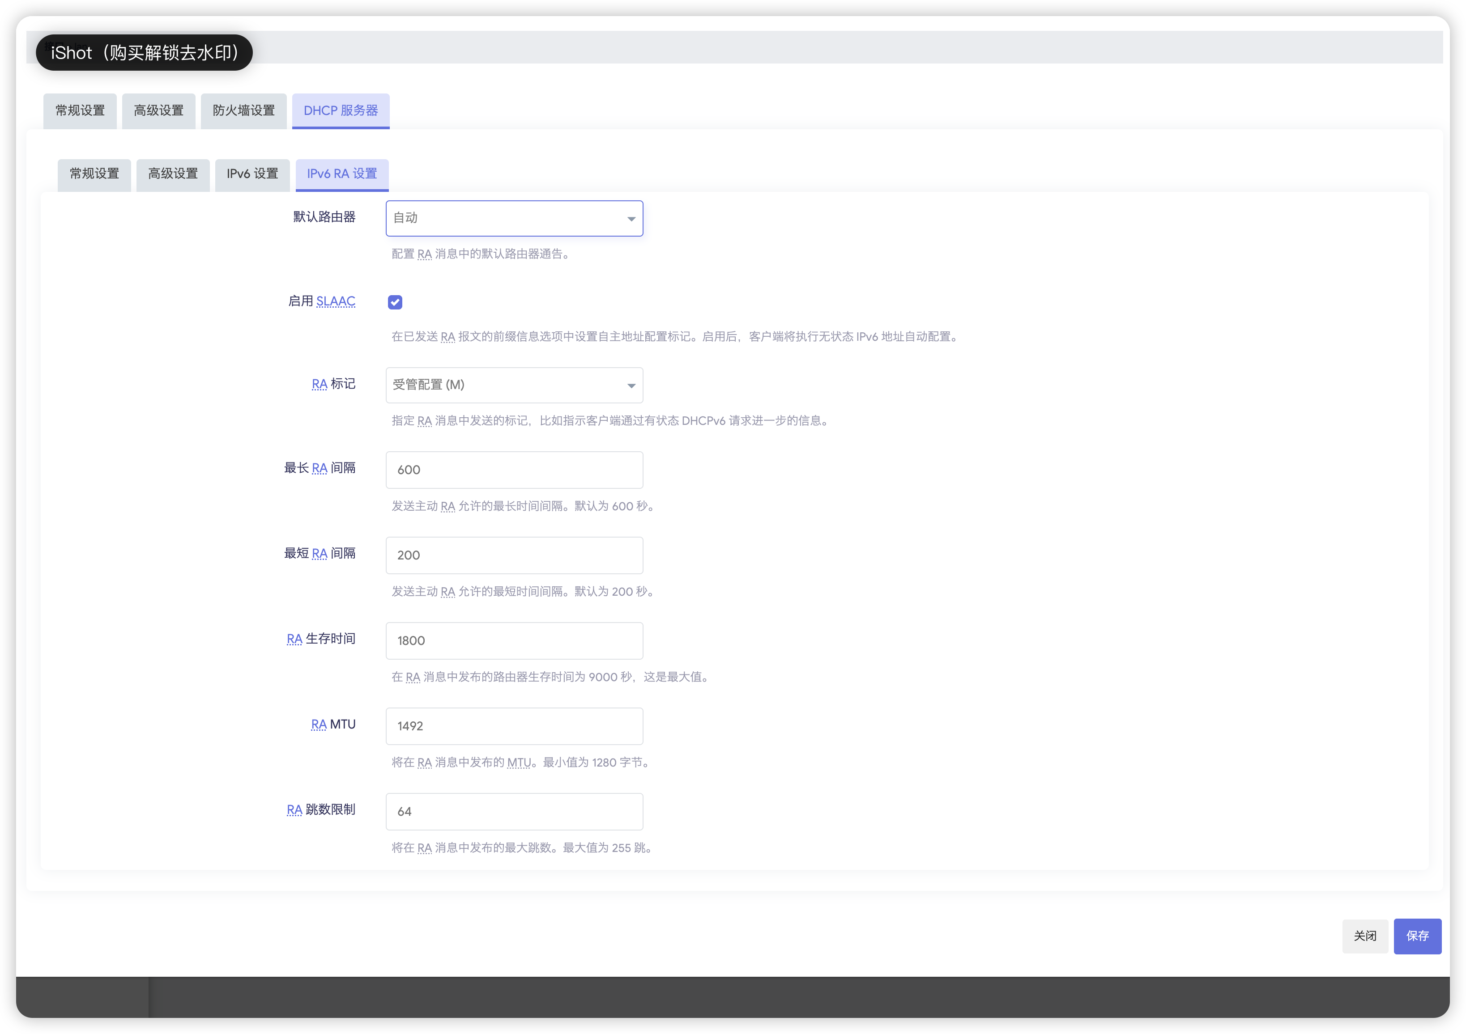Select the DHCP 服务器 tab
Image resolution: width=1466 pixels, height=1034 pixels.
(340, 111)
